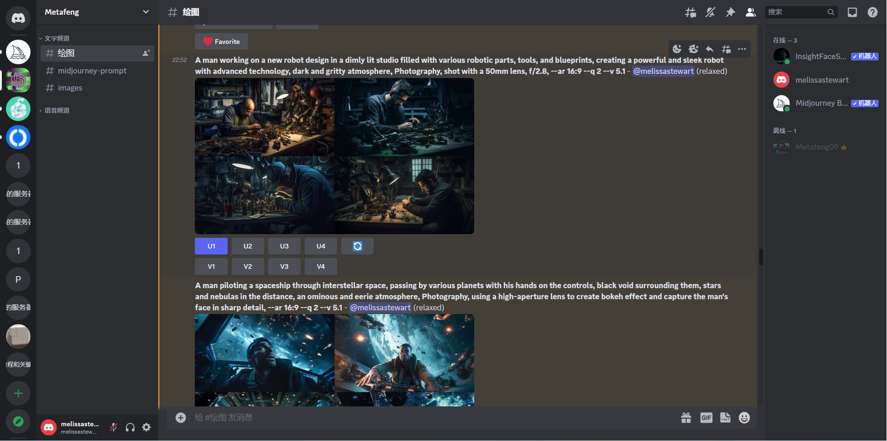Open the emoji picker
887x441 pixels.
744,418
